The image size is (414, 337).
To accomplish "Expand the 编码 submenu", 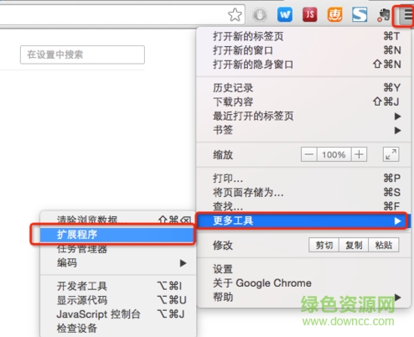I will point(118,263).
